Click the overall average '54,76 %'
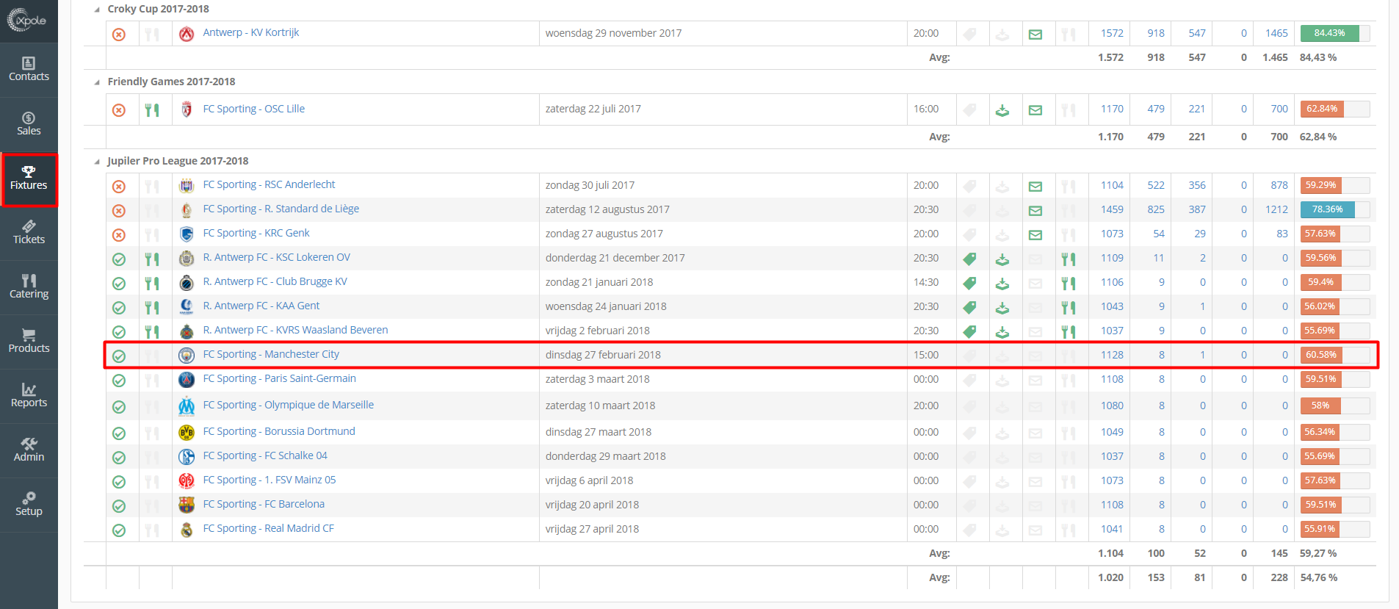The height and width of the screenshot is (609, 1399). click(x=1319, y=577)
